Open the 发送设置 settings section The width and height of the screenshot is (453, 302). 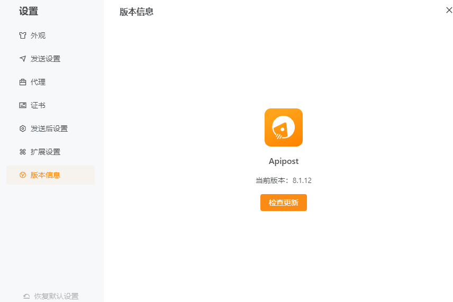[51, 59]
